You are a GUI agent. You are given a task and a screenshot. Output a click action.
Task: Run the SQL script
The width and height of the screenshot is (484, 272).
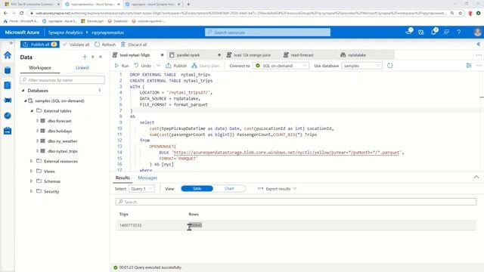pos(122,66)
